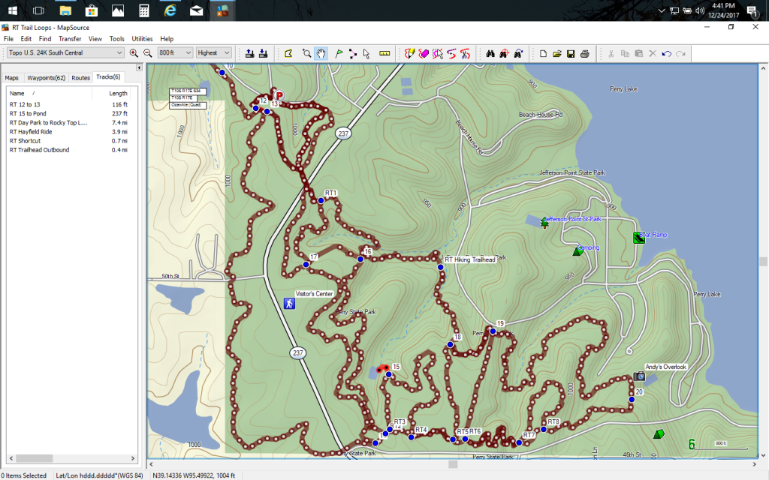Image resolution: width=769 pixels, height=480 pixels.
Task: Sort tracks by Length column header
Action: click(111, 93)
